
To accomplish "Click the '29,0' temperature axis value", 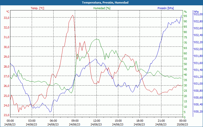I will [x=6, y=57].
